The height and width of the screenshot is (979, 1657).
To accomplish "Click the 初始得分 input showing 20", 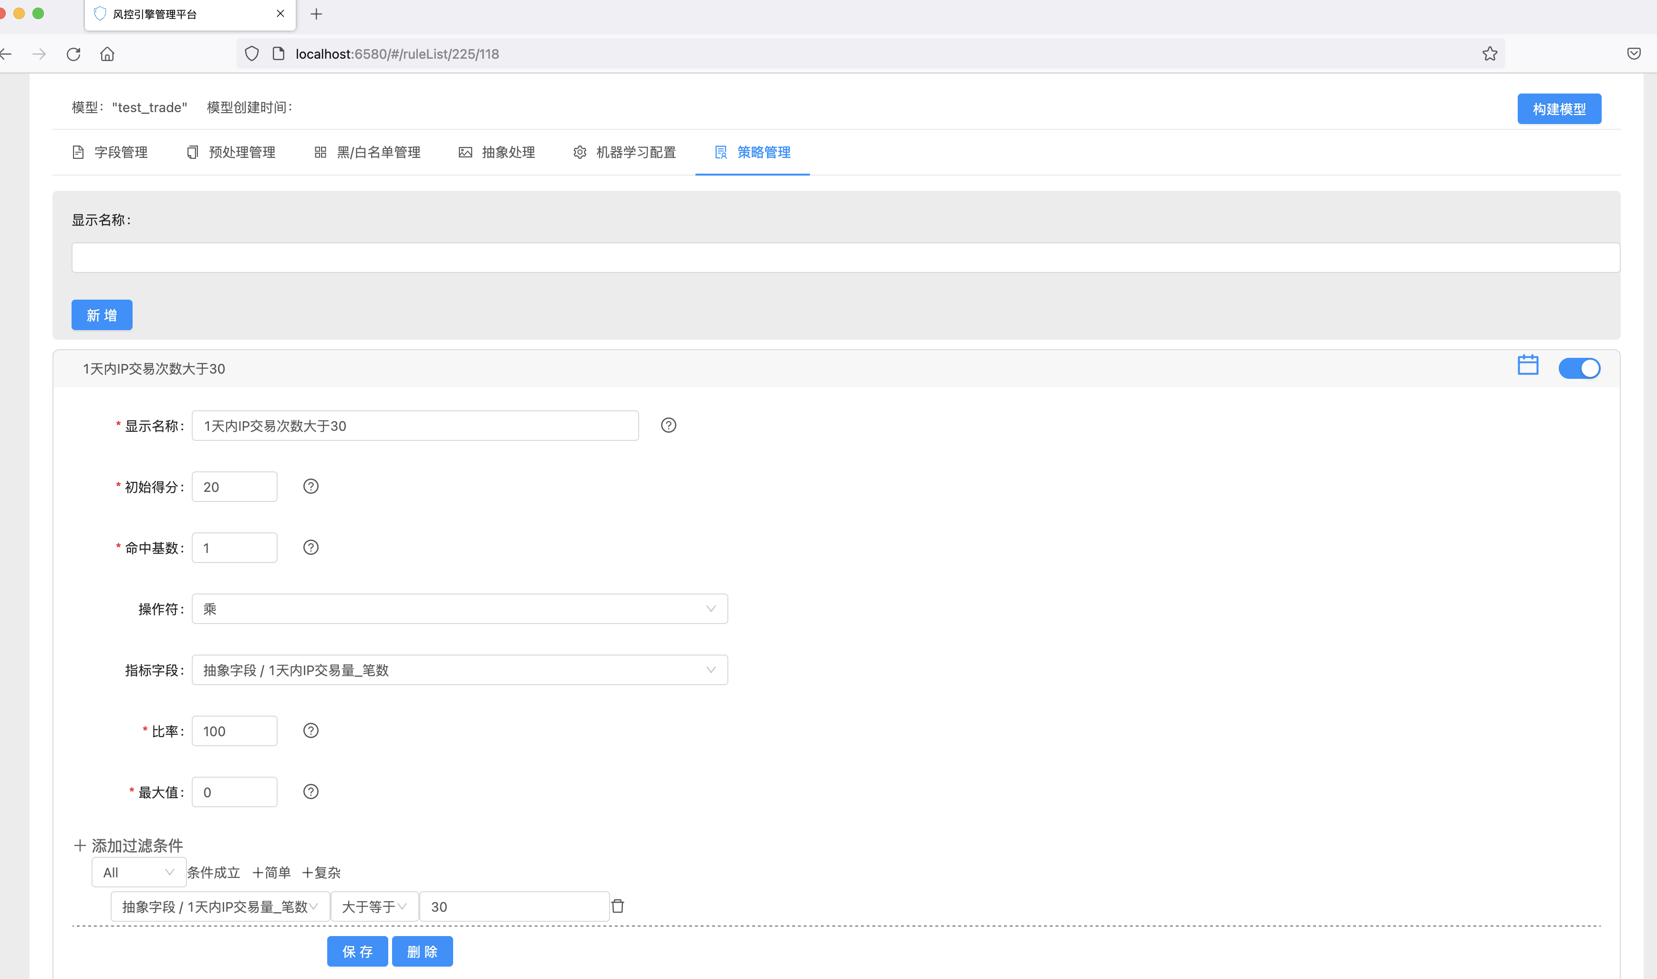I will tap(234, 486).
